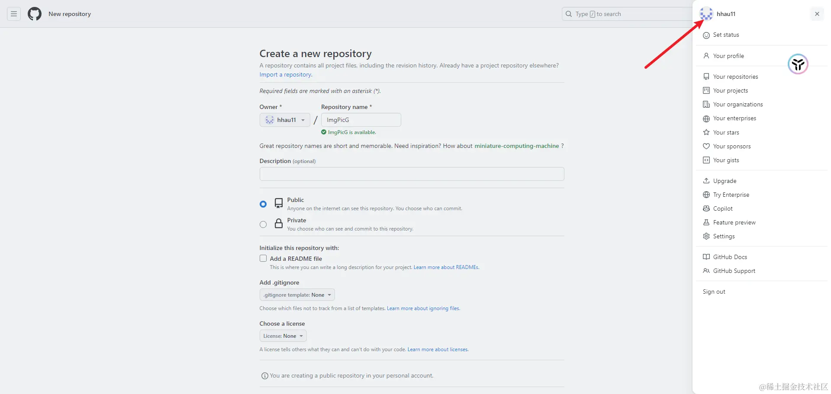Click the Set status smiley icon
Screen dimensions: 831x394
706,35
